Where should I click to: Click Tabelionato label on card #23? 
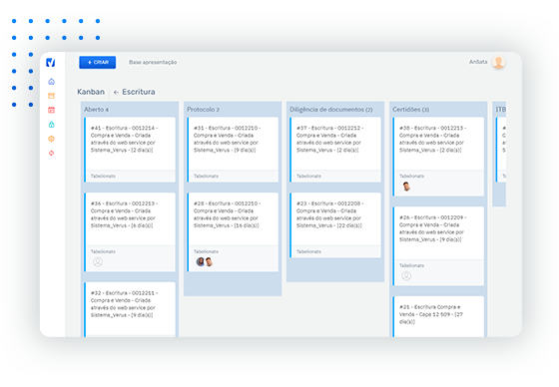pos(308,251)
